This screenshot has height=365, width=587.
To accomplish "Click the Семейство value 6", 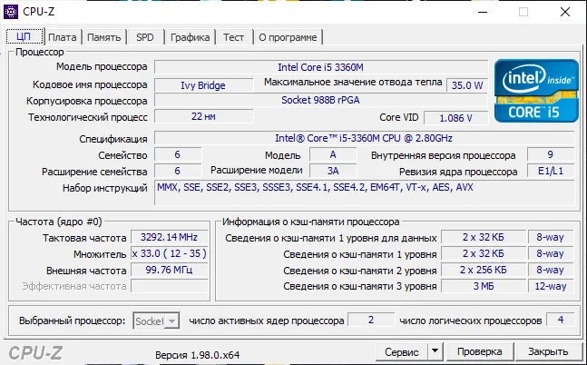I will pyautogui.click(x=178, y=154).
